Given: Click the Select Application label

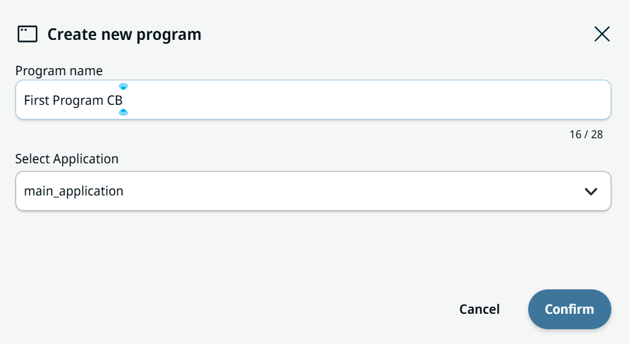Looking at the screenshot, I should [67, 159].
